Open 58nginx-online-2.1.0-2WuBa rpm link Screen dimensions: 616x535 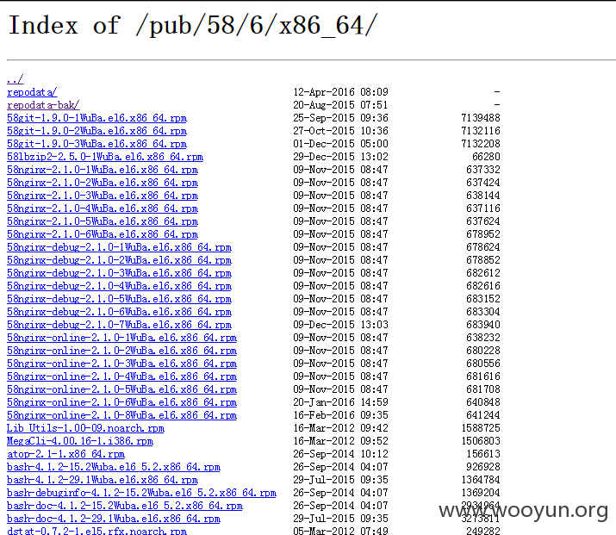point(121,351)
